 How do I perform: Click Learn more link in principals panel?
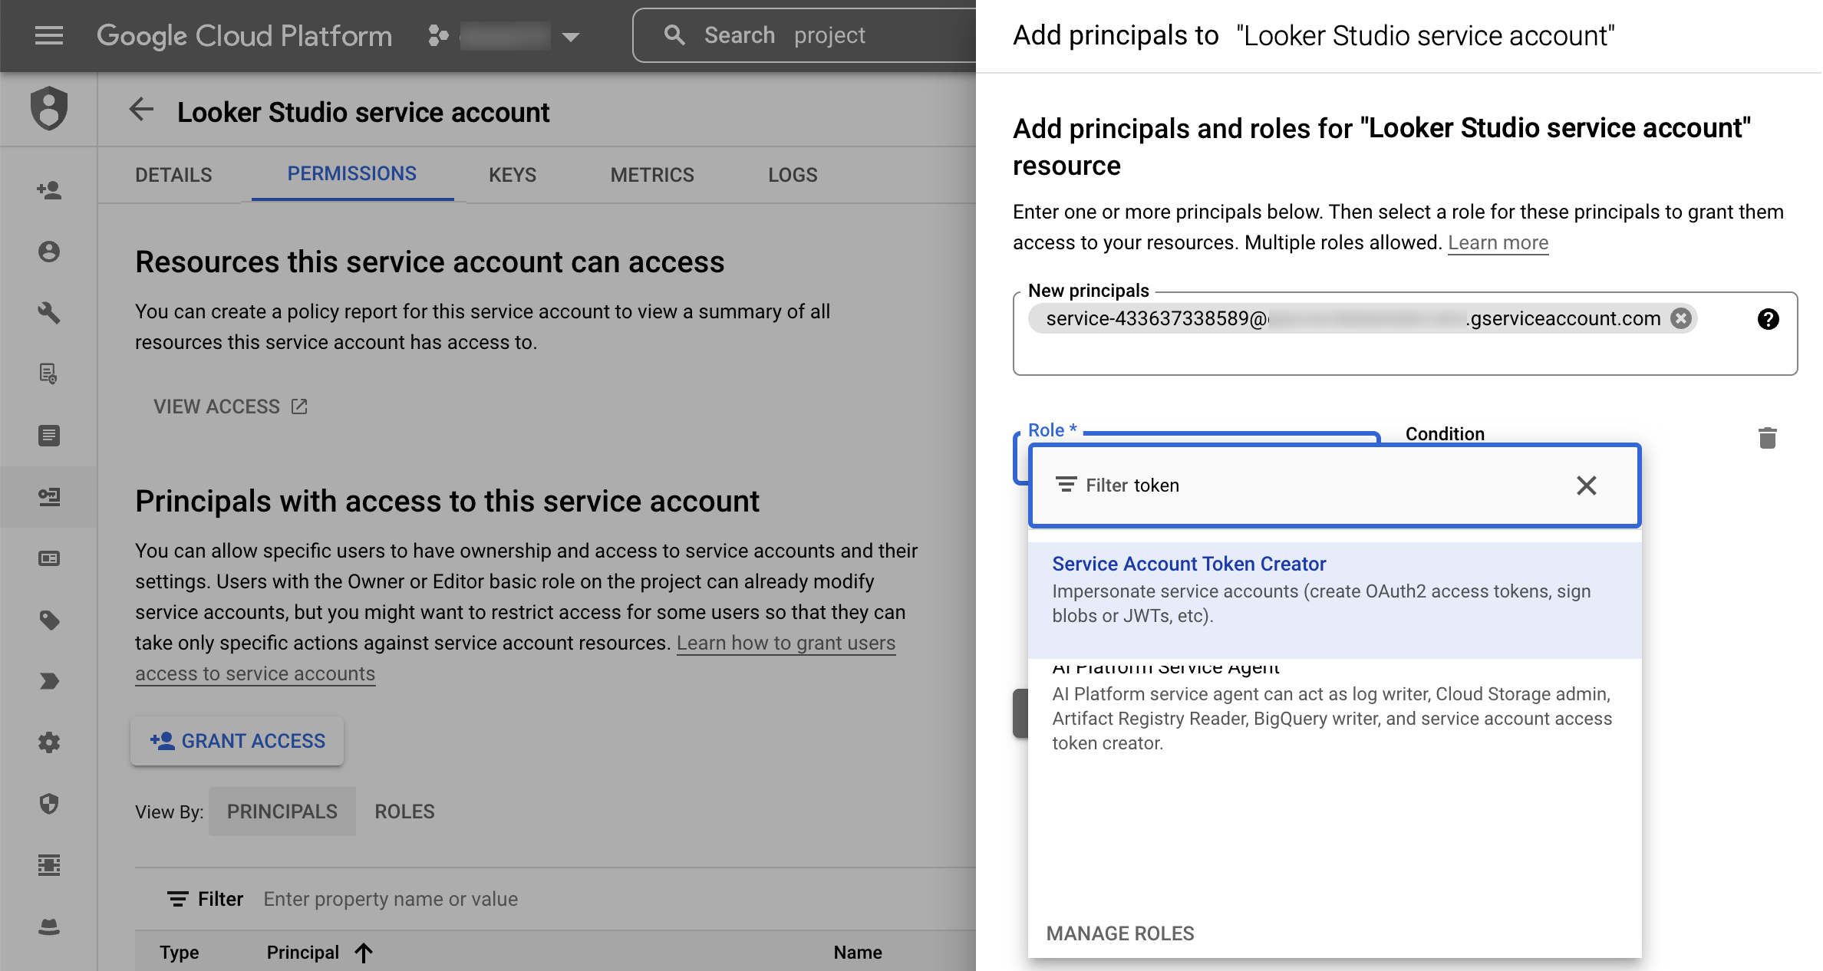point(1498,242)
